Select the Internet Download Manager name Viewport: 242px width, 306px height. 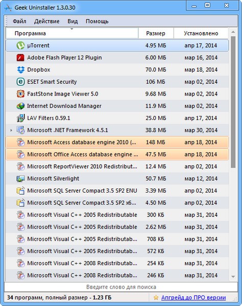(64, 106)
